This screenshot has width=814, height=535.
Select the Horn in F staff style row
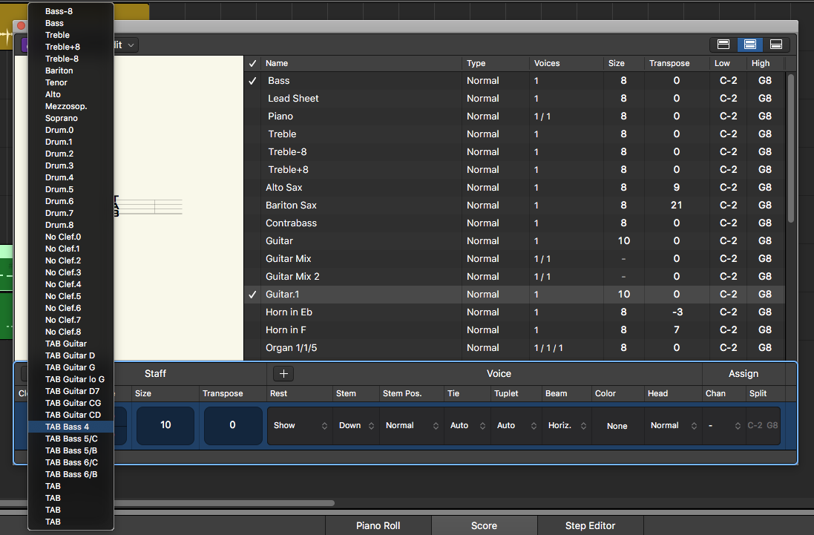pyautogui.click(x=286, y=330)
